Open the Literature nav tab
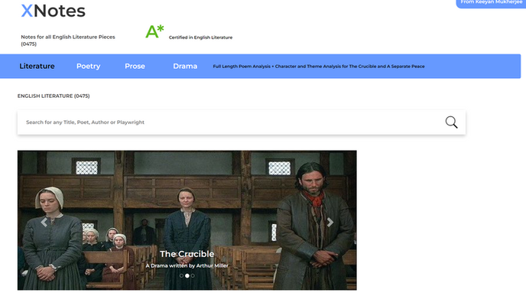526x296 pixels. pos(37,66)
